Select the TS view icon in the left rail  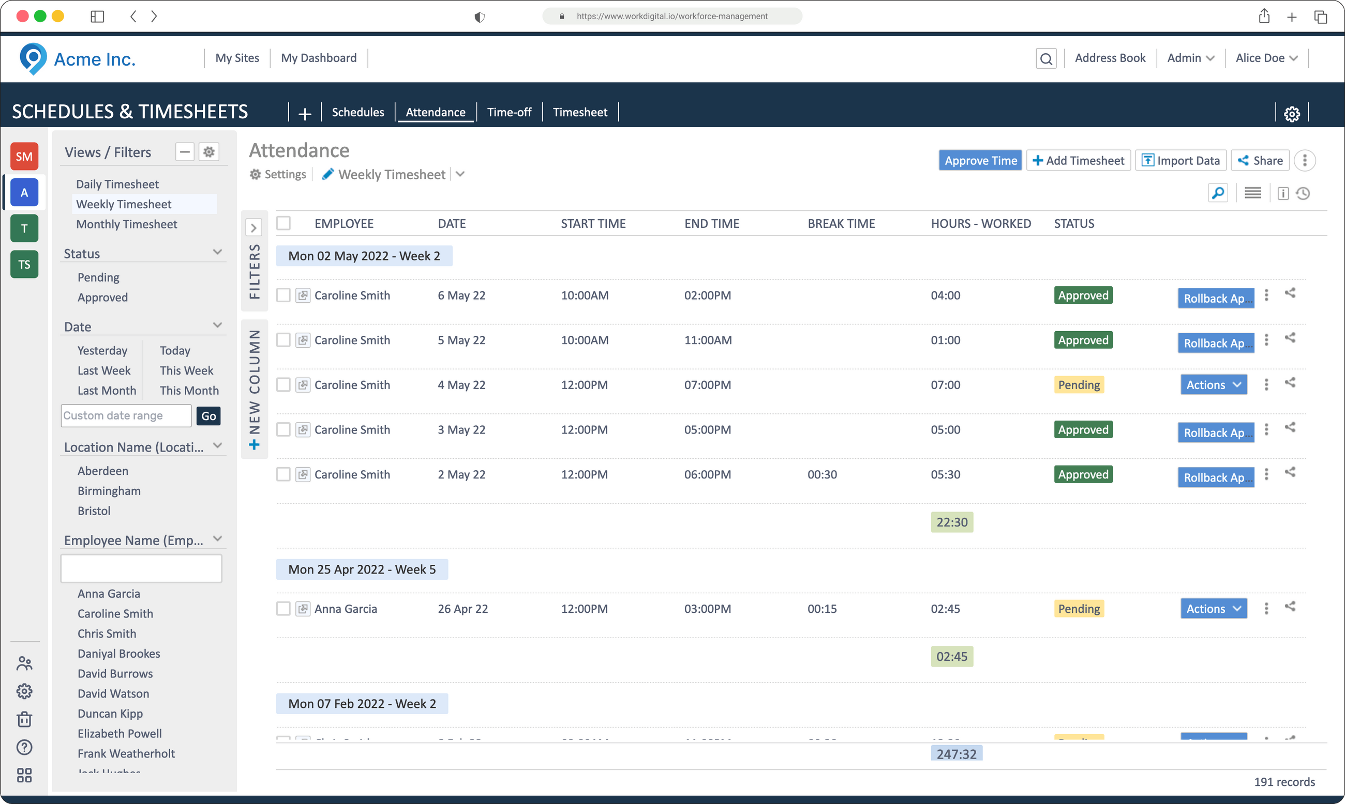(x=24, y=265)
